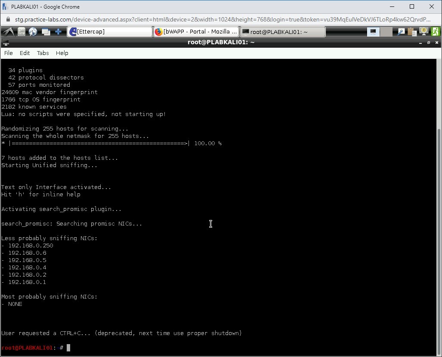This screenshot has height=357, width=442.
Task: Select the root@PLABKALI01 taskbar entry
Action: [282, 31]
